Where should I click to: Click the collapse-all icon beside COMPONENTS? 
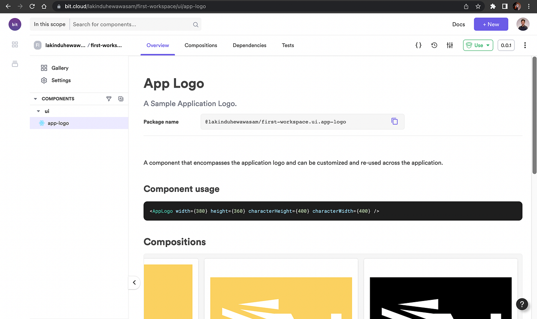(x=121, y=99)
